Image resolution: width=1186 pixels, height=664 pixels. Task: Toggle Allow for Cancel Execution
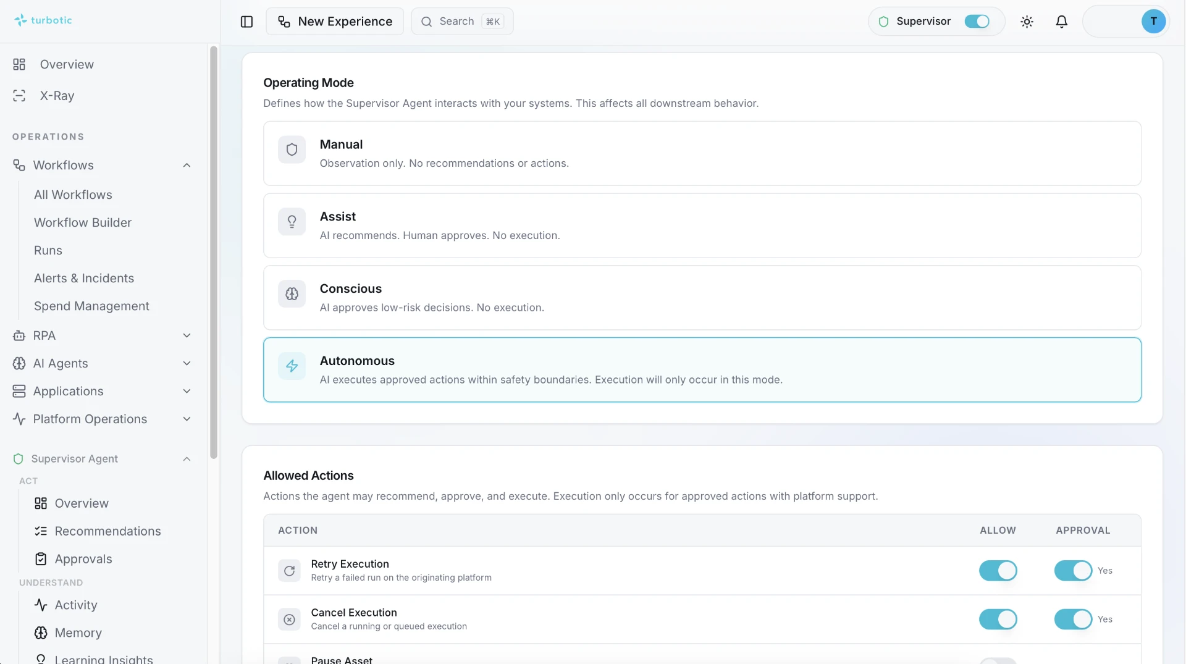[998, 620]
